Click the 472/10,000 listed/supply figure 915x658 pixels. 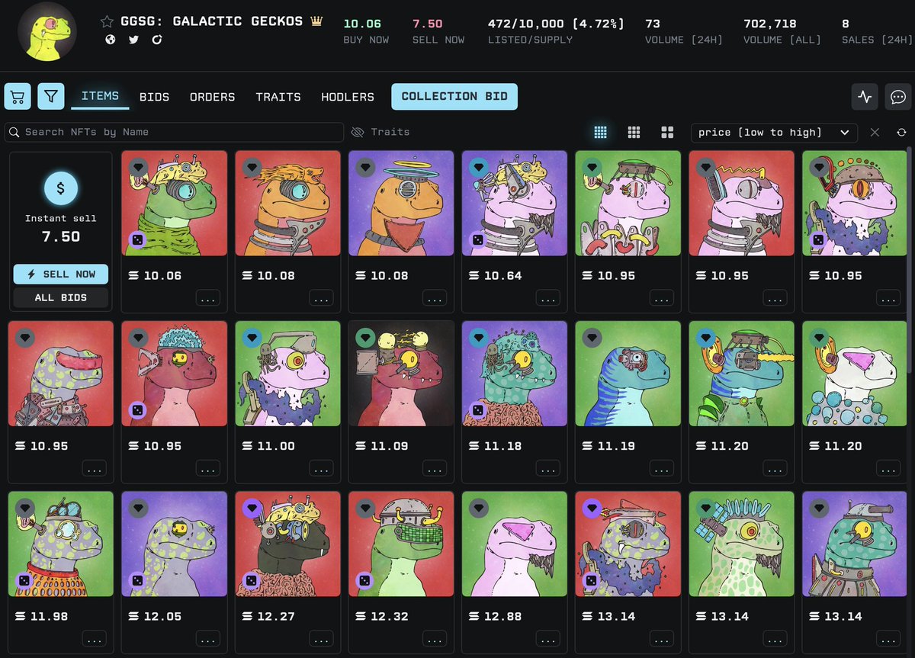point(556,24)
